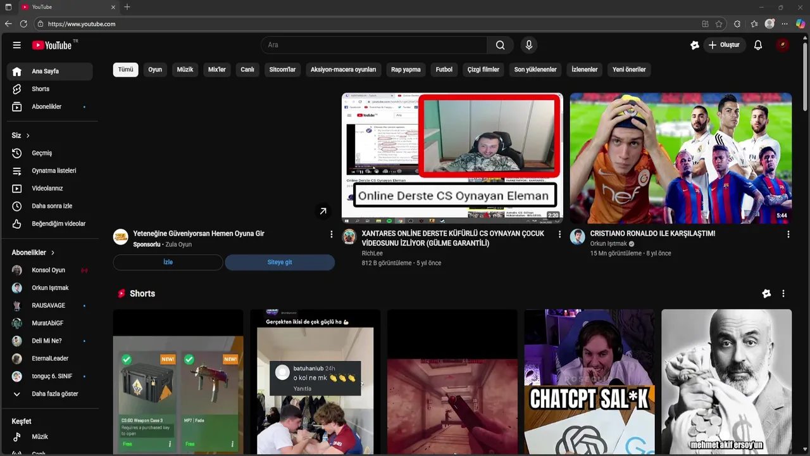Open the notifications bell
This screenshot has width=810, height=456.
(758, 45)
